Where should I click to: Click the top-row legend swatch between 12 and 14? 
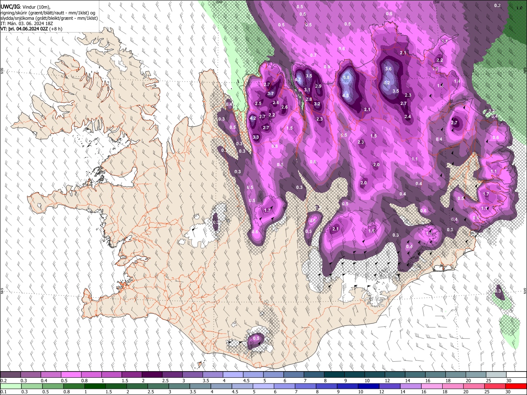pyautogui.click(x=395, y=375)
